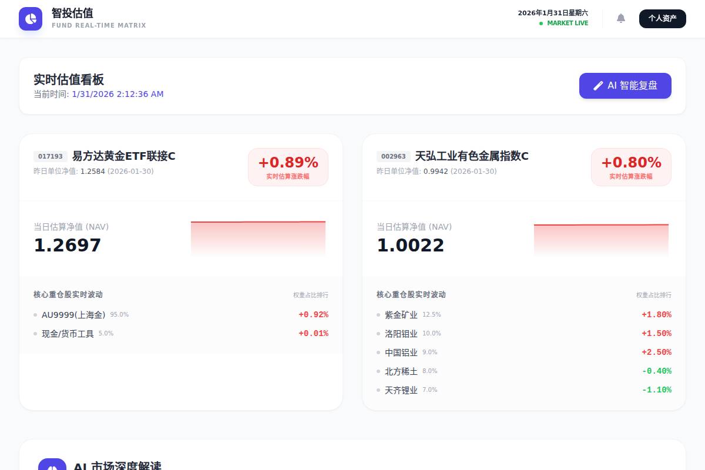This screenshot has width=705, height=470.
Task: Toggle the dot marker beside AU9999(上海金)
Action: [35, 314]
